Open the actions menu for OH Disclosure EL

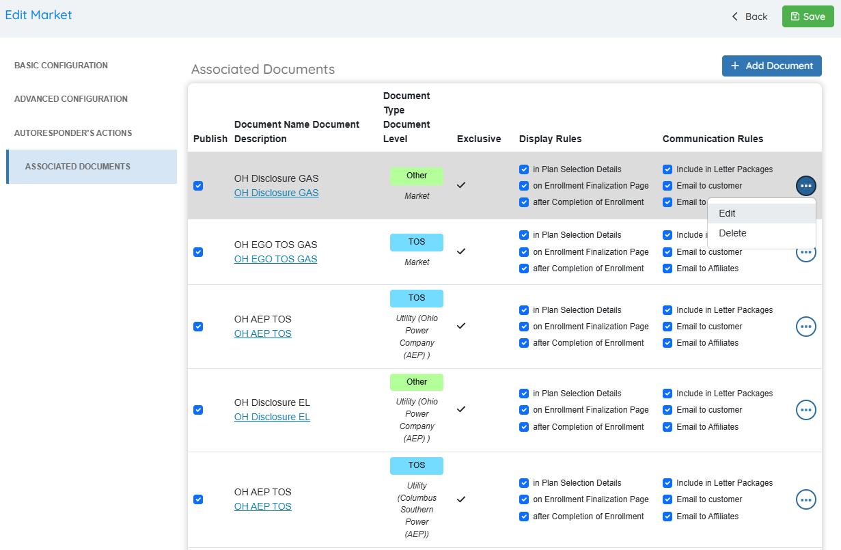(806, 410)
